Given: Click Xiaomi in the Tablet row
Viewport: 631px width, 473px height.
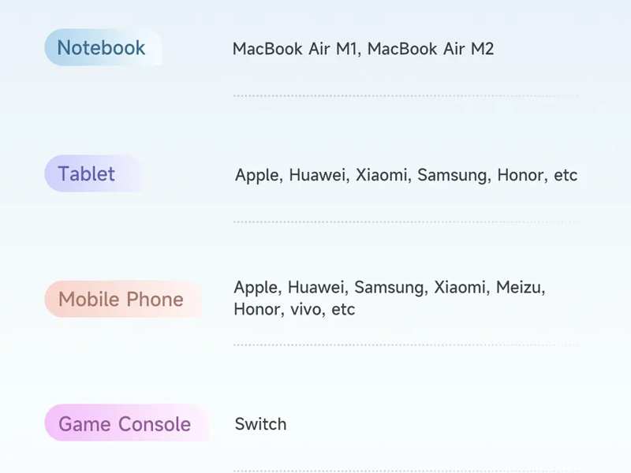Looking at the screenshot, I should (x=382, y=175).
